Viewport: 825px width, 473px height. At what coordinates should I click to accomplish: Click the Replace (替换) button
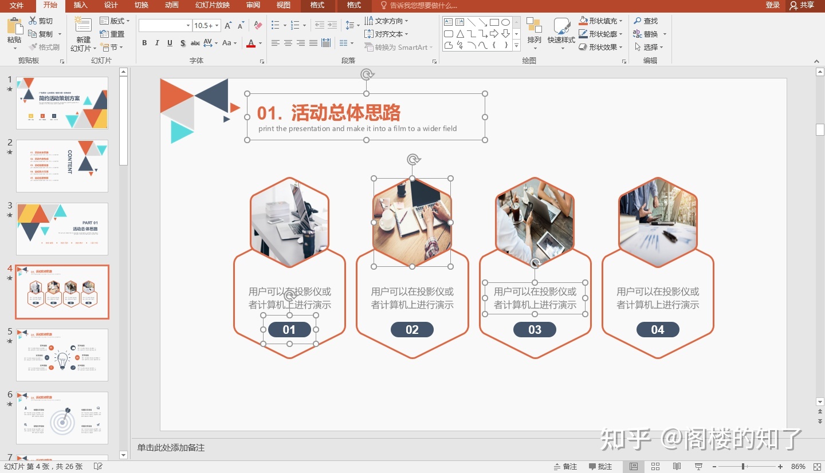[646, 34]
